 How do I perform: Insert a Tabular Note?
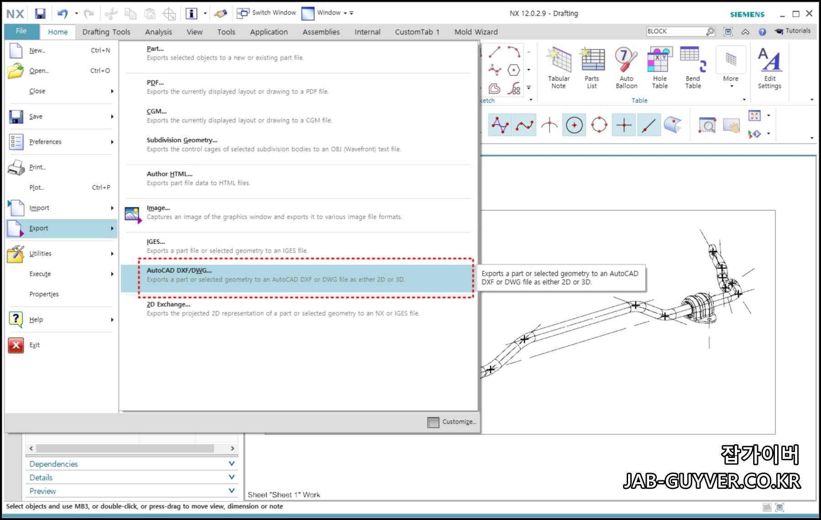click(x=559, y=68)
